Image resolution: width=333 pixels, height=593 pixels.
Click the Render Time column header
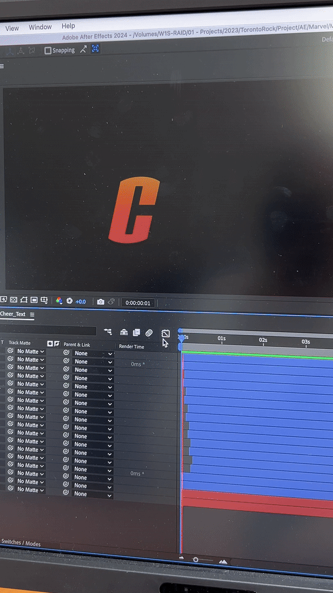click(132, 346)
